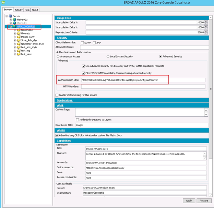Collapse the APOLLO-Catalog tree node
The height and width of the screenshot is (208, 214).
click(x=11, y=27)
